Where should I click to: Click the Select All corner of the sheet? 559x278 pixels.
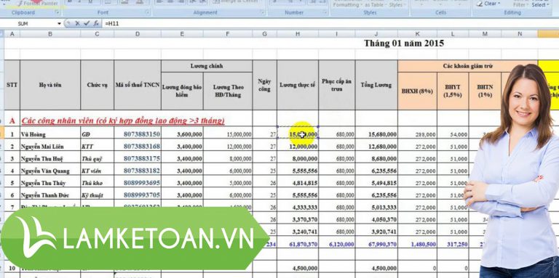(1, 34)
